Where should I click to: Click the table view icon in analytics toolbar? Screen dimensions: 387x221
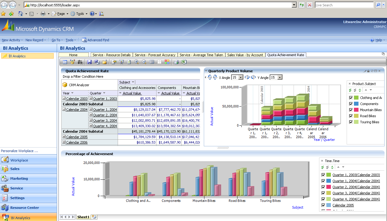pos(65,62)
